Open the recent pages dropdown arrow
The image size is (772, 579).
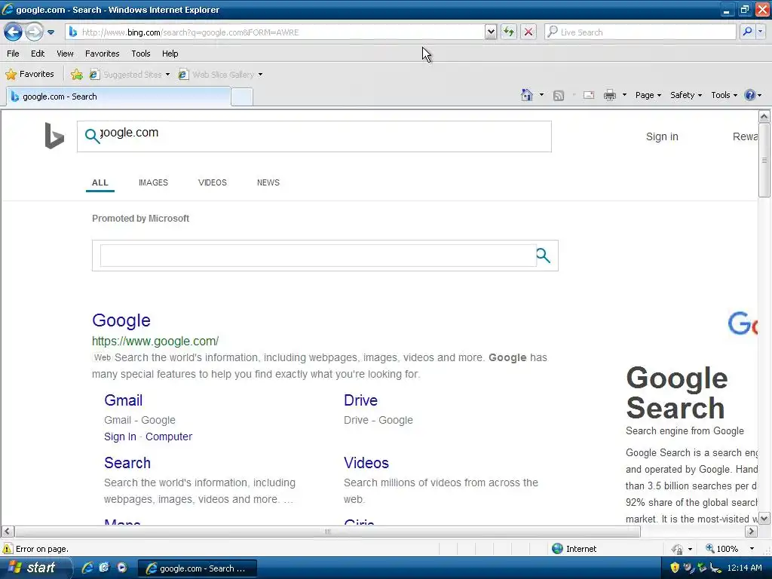pos(51,32)
